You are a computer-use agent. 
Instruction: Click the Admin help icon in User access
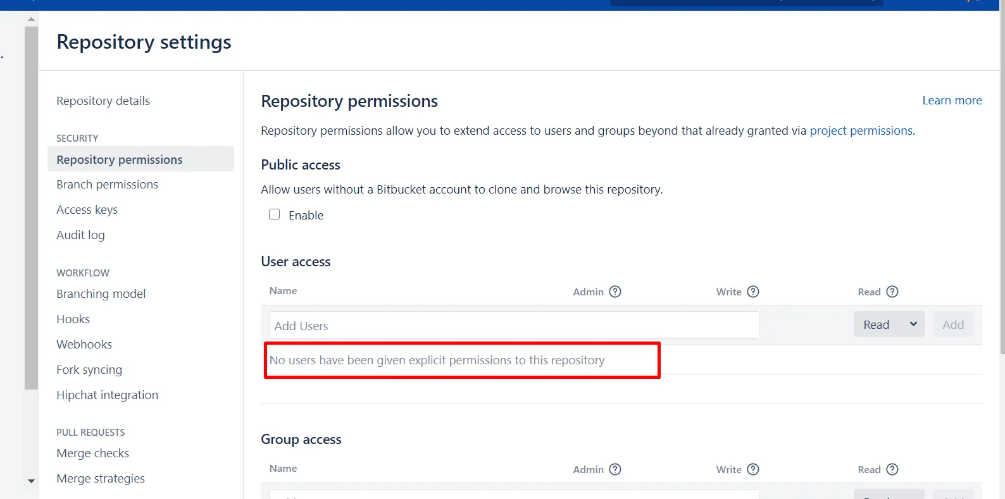point(615,292)
